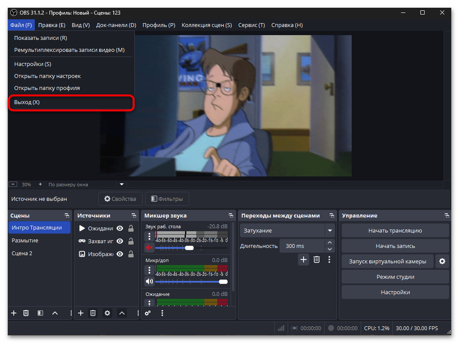Click Начать запись button
Viewport: 459px width, 343px height.
point(395,246)
